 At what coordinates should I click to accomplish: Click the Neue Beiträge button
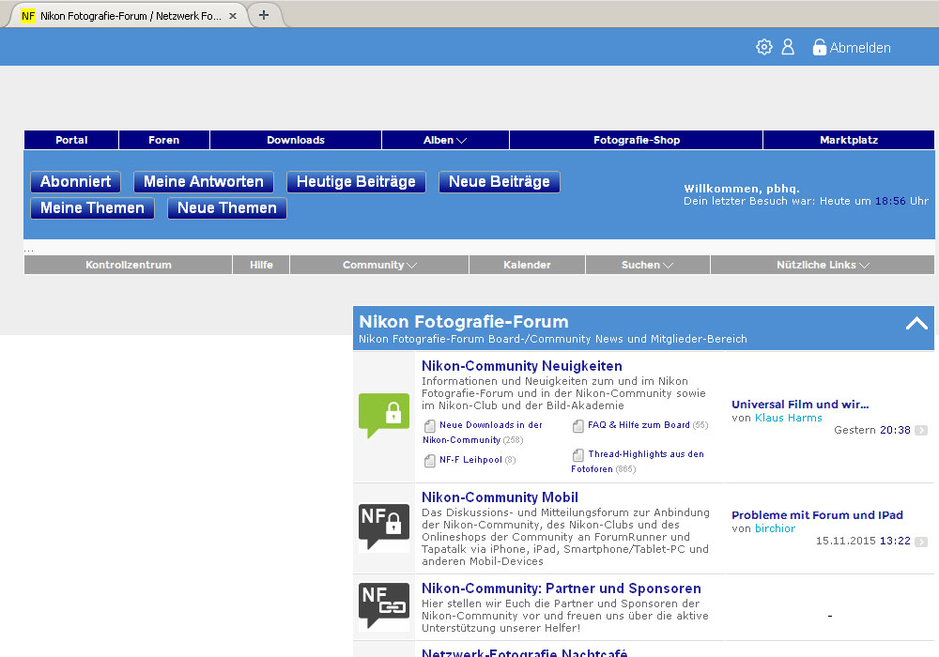500,182
